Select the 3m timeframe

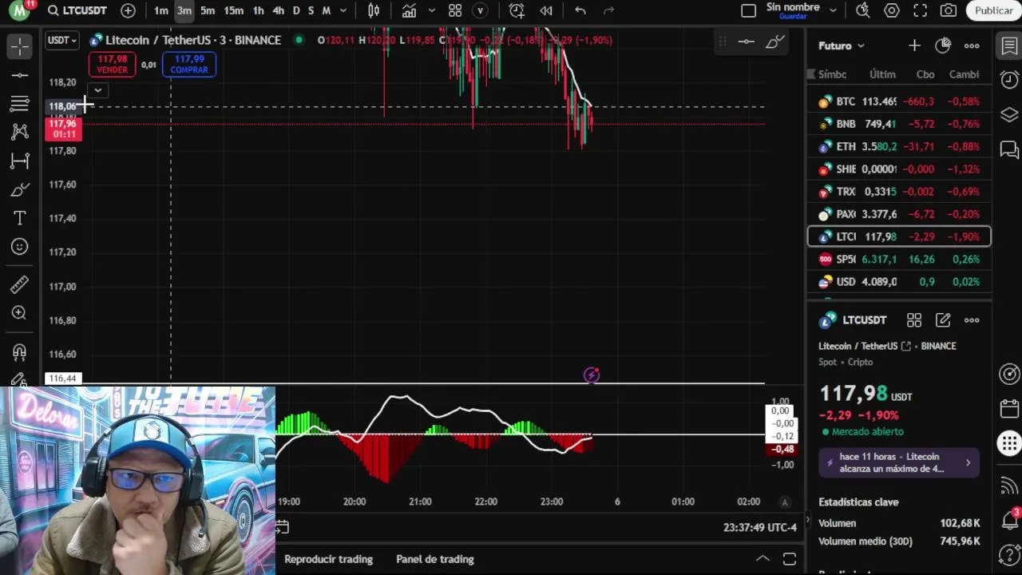click(184, 10)
